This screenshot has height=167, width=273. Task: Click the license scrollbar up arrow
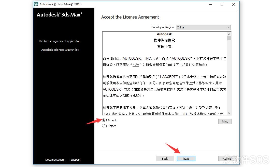[x=229, y=34]
